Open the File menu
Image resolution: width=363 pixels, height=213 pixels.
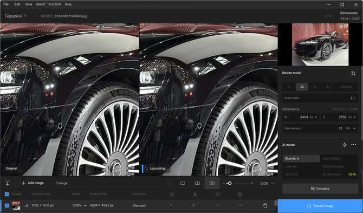click(6, 4)
